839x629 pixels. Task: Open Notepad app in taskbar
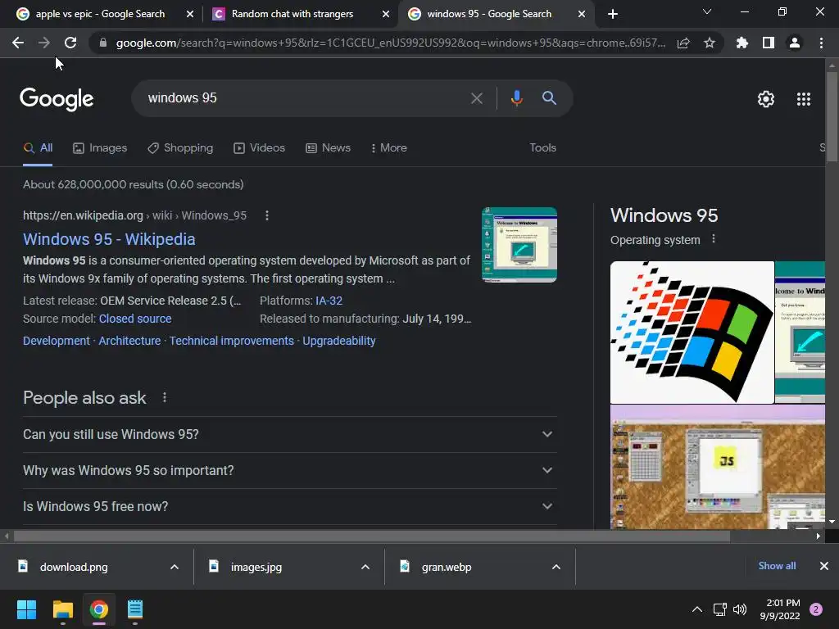coord(135,609)
